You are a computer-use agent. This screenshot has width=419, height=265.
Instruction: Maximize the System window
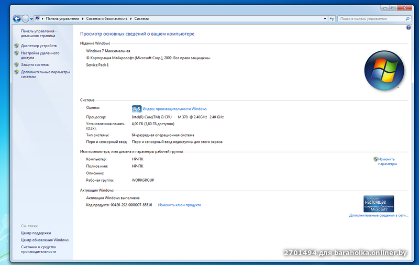coord(393,8)
